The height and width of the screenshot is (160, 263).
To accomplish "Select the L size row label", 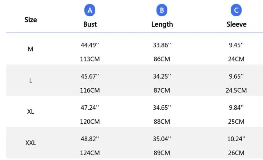I will coord(30,80).
